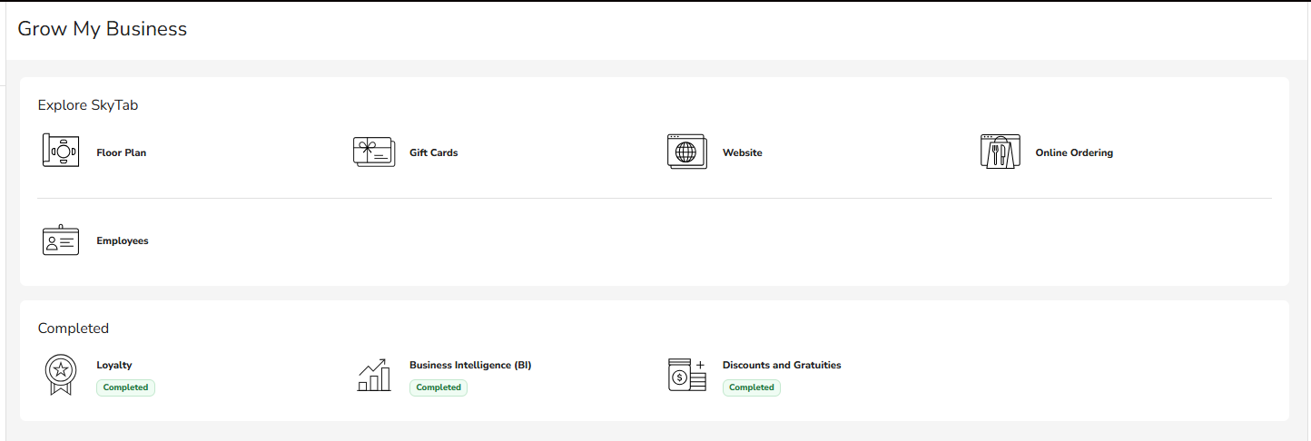This screenshot has height=441, width=1311.
Task: Select the Loyalty title text
Action: pos(114,365)
